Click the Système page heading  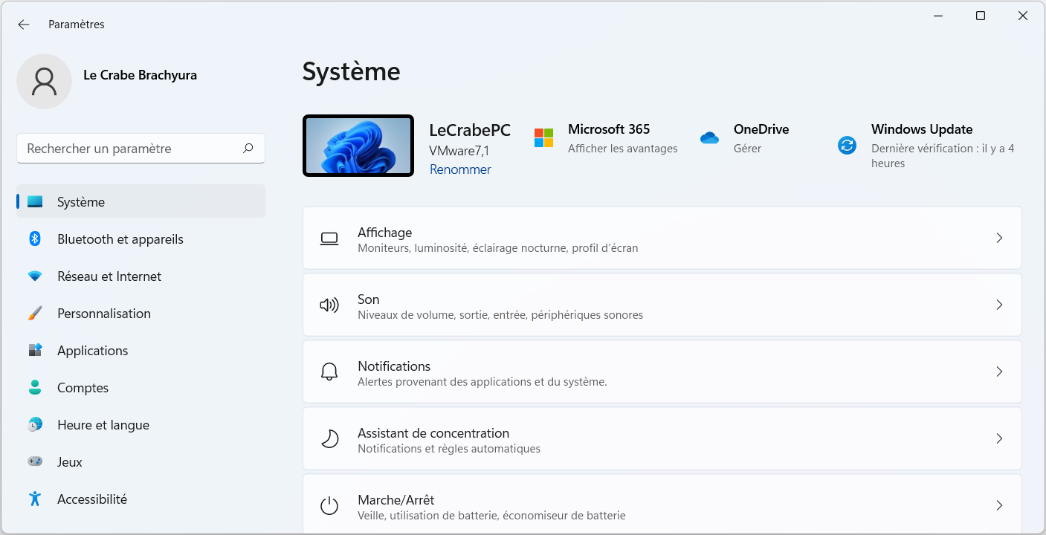coord(351,71)
